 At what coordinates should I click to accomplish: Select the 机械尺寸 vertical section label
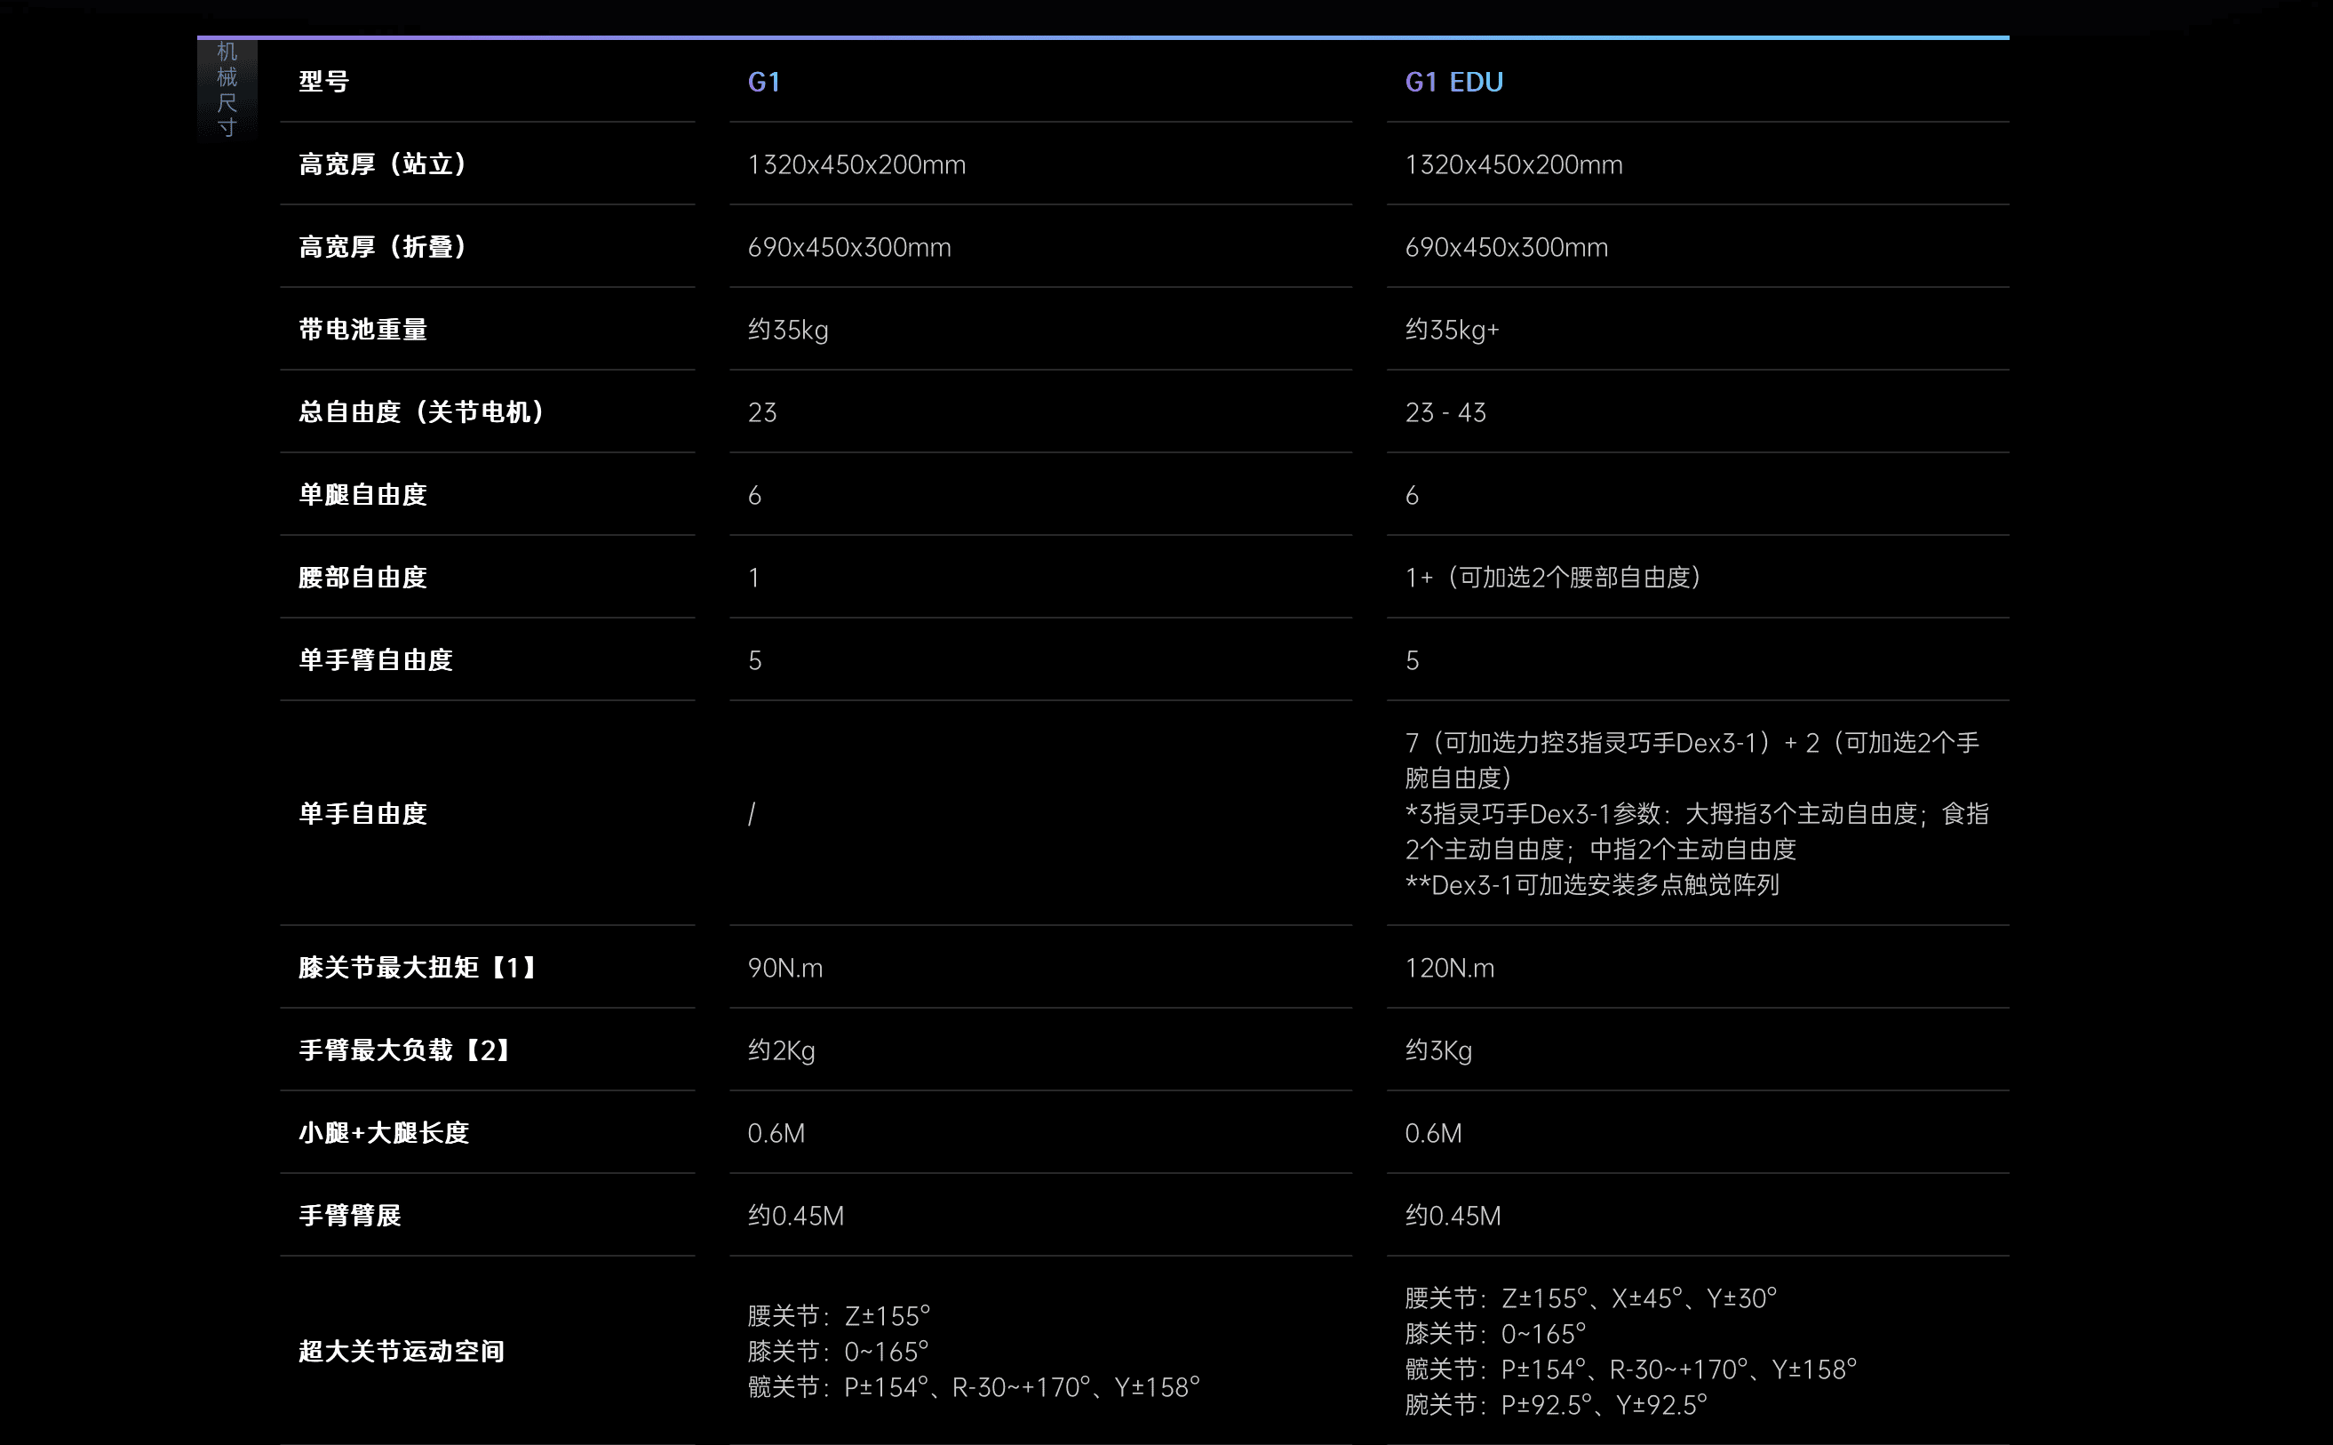pos(227,89)
